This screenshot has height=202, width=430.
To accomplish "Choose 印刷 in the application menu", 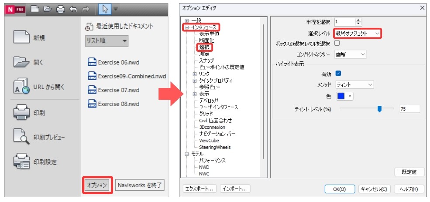I will [29, 113].
